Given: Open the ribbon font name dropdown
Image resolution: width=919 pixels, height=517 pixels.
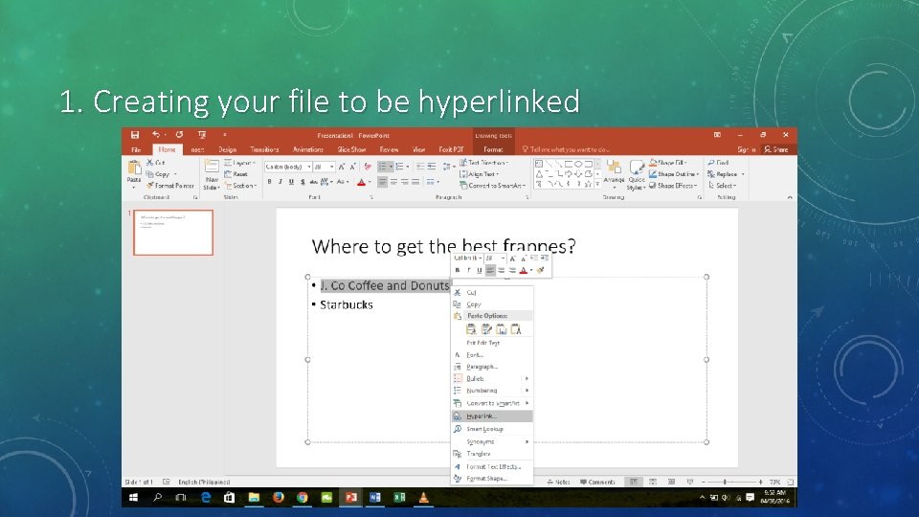Looking at the screenshot, I should [309, 167].
